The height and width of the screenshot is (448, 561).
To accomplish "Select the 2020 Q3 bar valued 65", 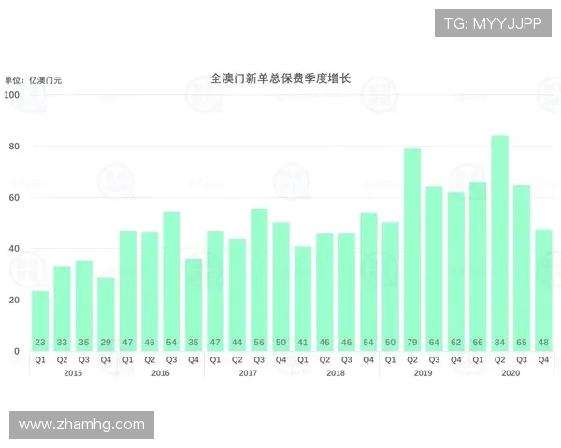I will (522, 268).
